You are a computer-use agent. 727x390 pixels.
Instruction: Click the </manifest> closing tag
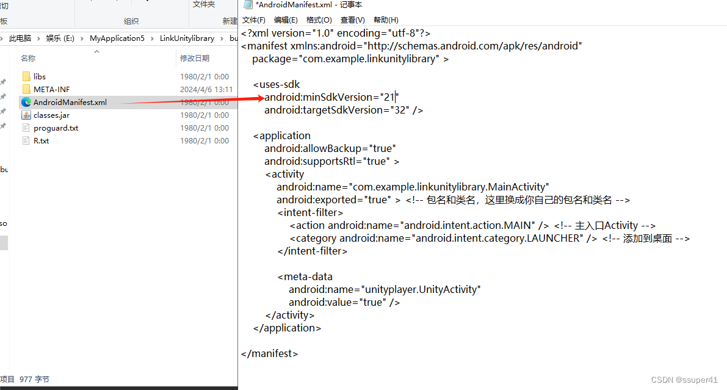tap(269, 353)
